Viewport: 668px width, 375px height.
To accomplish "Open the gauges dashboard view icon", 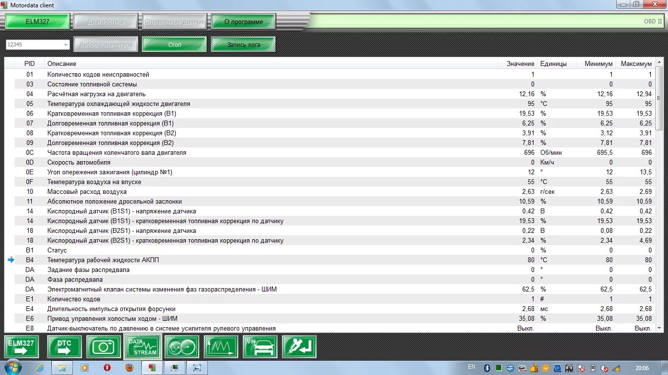I will pyautogui.click(x=182, y=347).
